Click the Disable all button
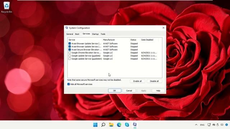Image resolution: width=230 pixels, height=129 pixels. (x=154, y=81)
